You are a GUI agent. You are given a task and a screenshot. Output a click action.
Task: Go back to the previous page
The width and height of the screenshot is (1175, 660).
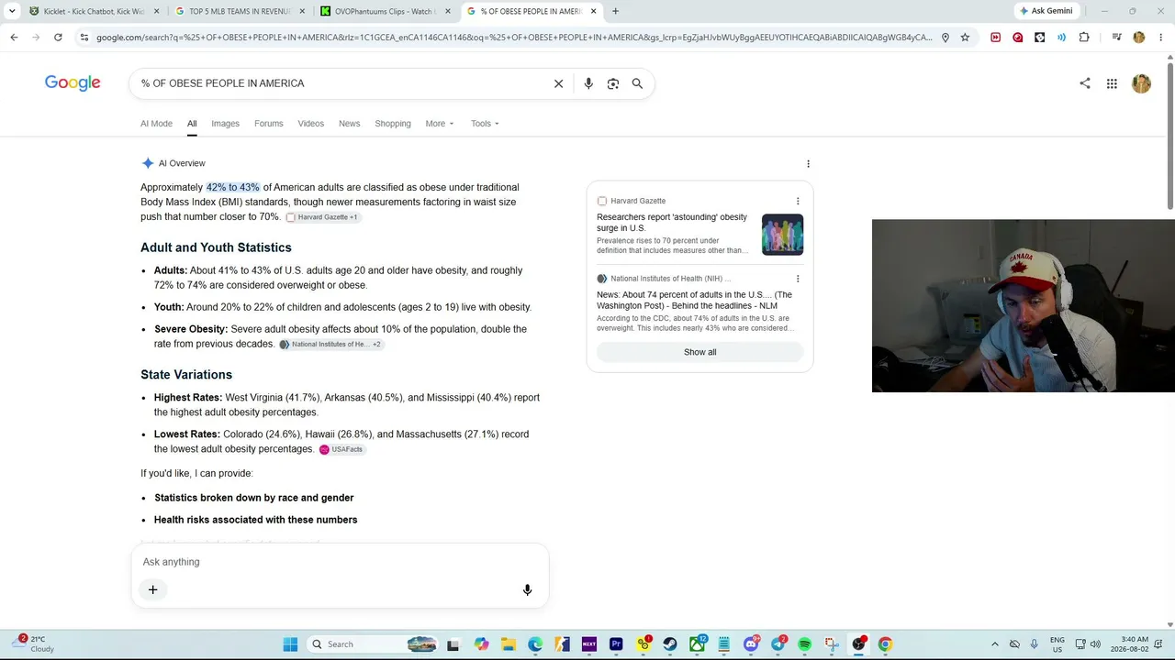(x=14, y=38)
